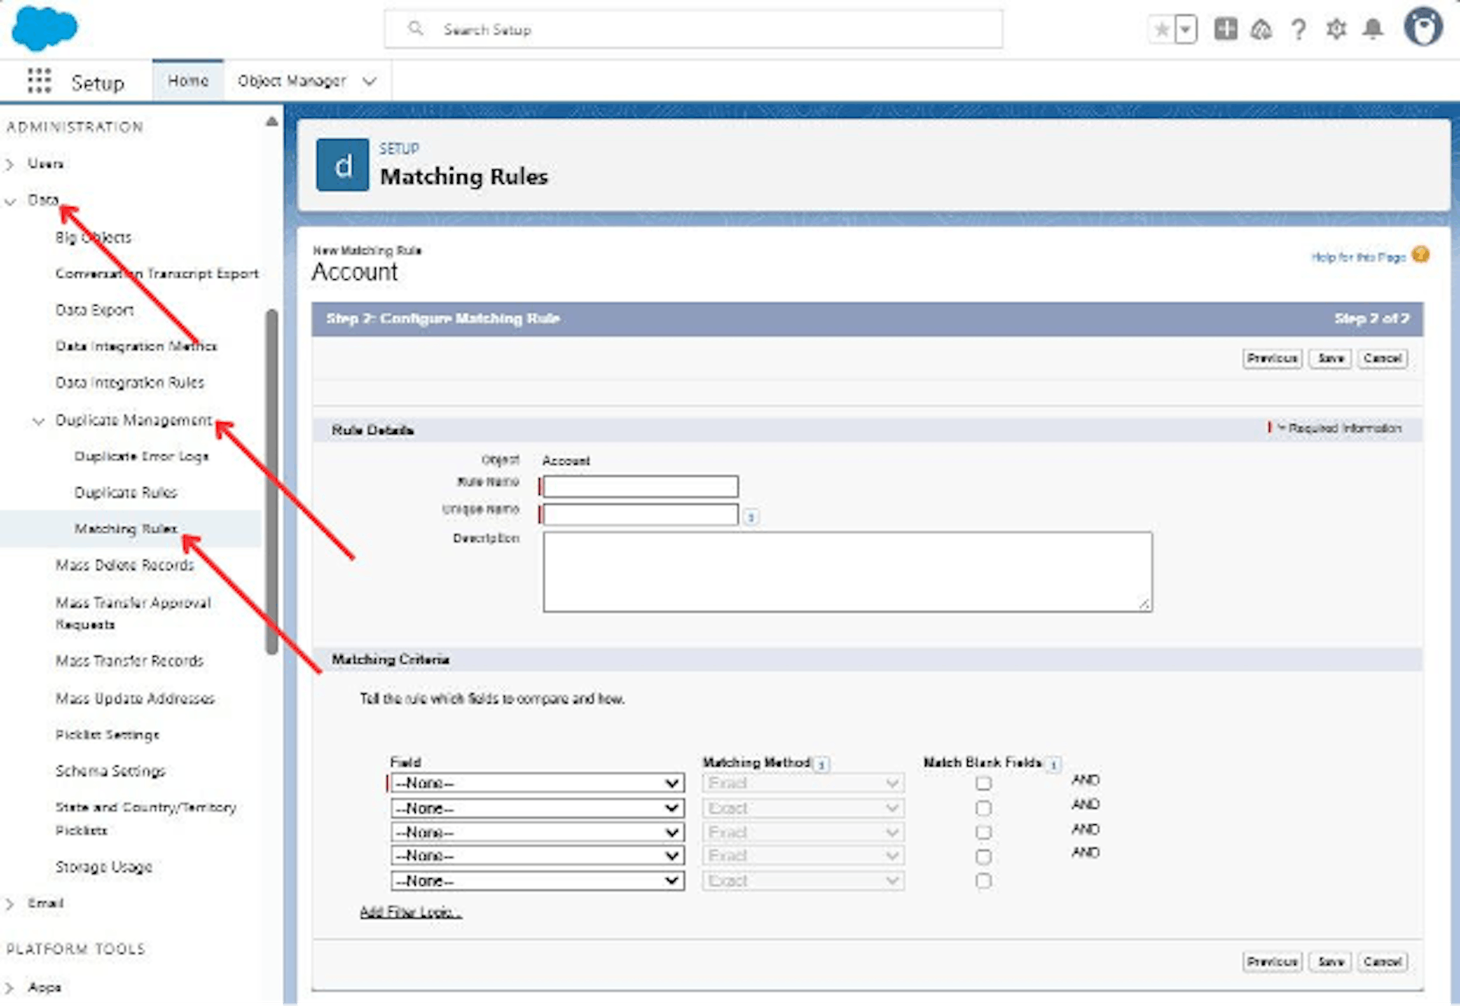Open the Help for this Page link
1460x1006 pixels.
click(x=1358, y=257)
